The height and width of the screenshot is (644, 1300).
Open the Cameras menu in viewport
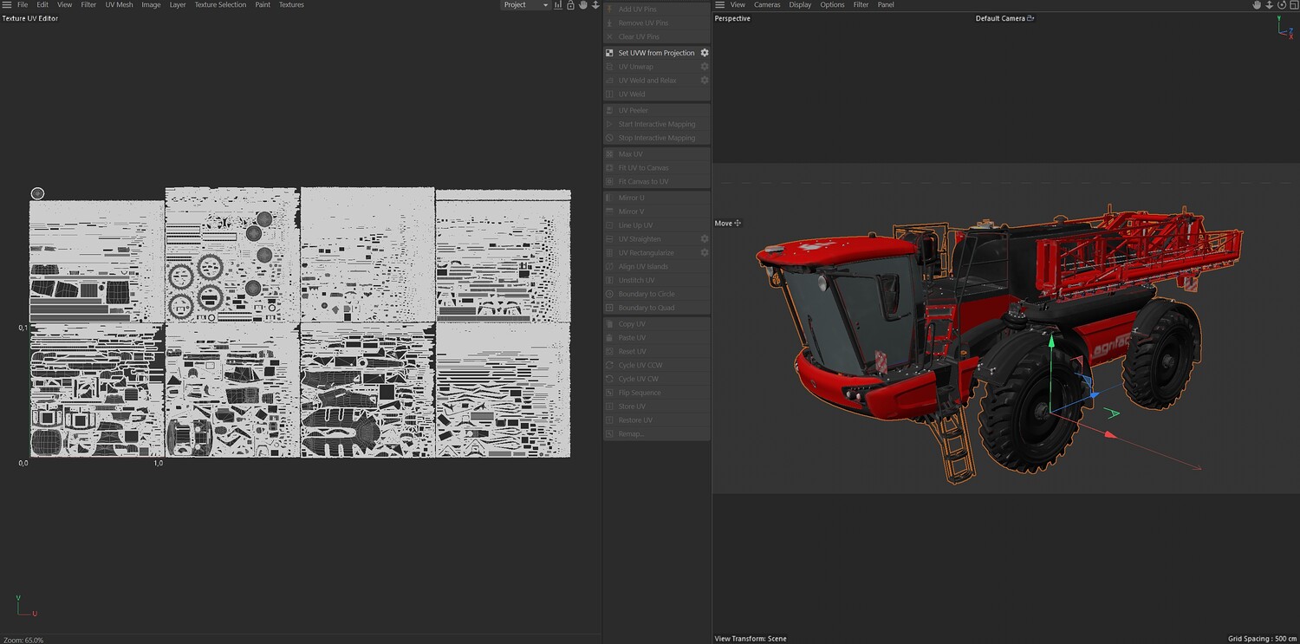767,5
